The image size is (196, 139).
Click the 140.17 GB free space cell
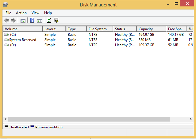tap(176, 35)
